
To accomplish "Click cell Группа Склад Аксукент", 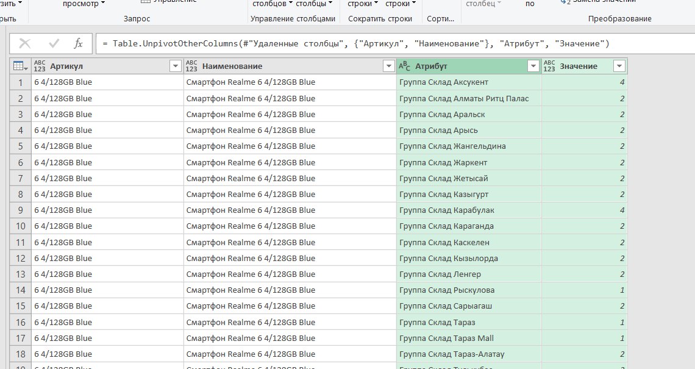I will [469, 82].
